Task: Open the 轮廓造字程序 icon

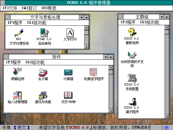Action: point(94,72)
